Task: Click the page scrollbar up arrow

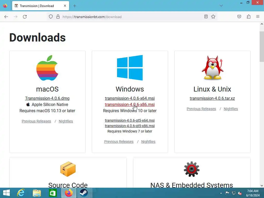Action: tap(262, 24)
